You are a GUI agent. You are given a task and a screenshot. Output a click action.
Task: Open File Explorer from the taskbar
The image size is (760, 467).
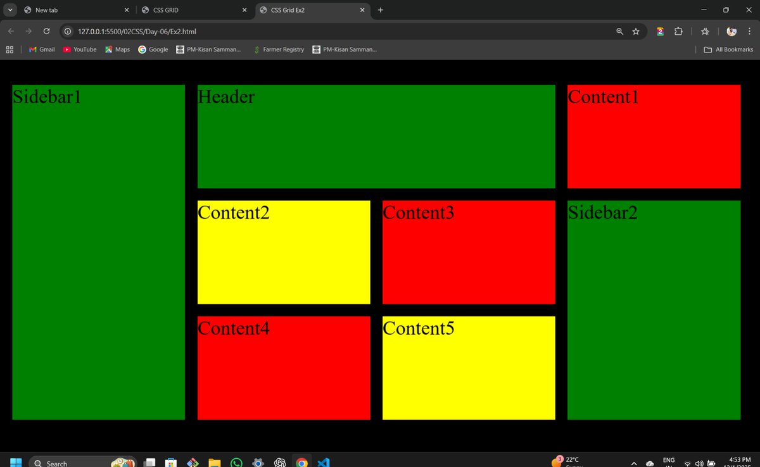pos(214,463)
